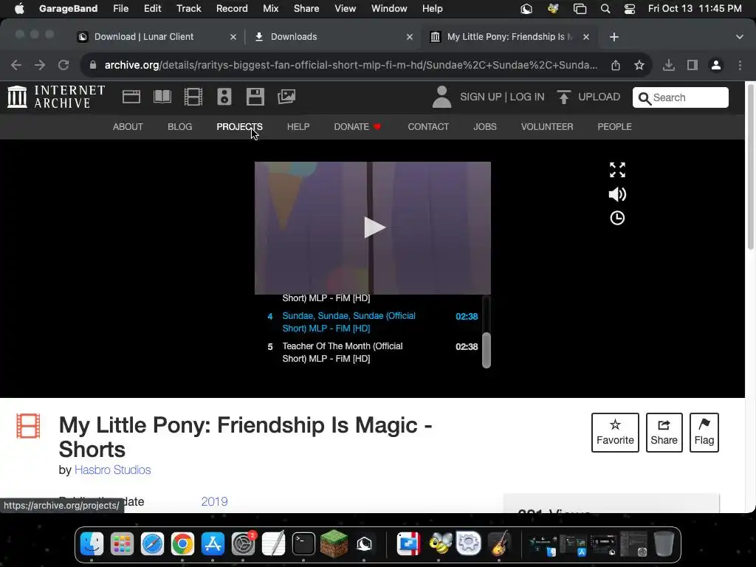756x567 pixels.
Task: Open the browser three-dot menu
Action: (x=740, y=65)
